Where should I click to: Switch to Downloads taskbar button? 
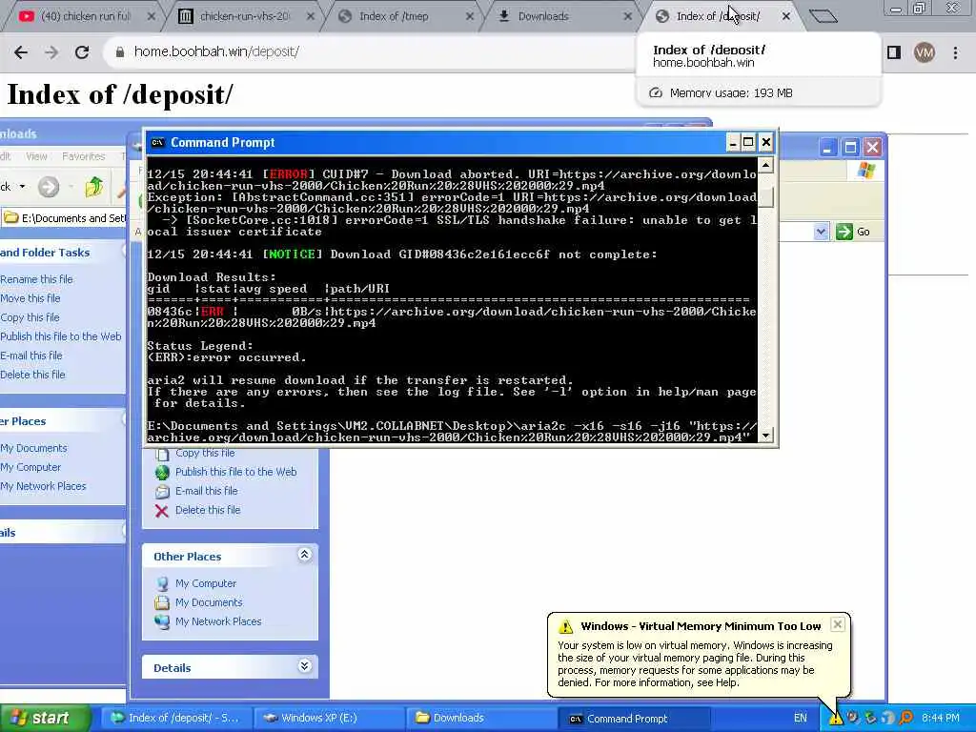pyautogui.click(x=481, y=718)
